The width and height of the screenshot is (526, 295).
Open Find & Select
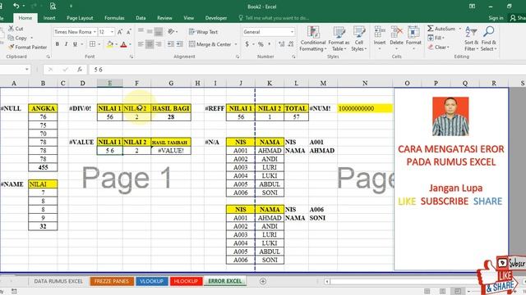(x=489, y=39)
